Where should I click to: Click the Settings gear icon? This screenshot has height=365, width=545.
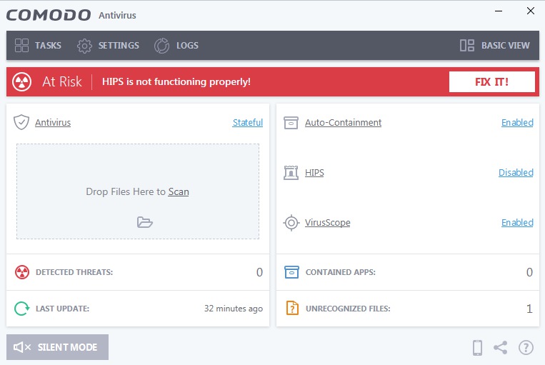point(84,46)
